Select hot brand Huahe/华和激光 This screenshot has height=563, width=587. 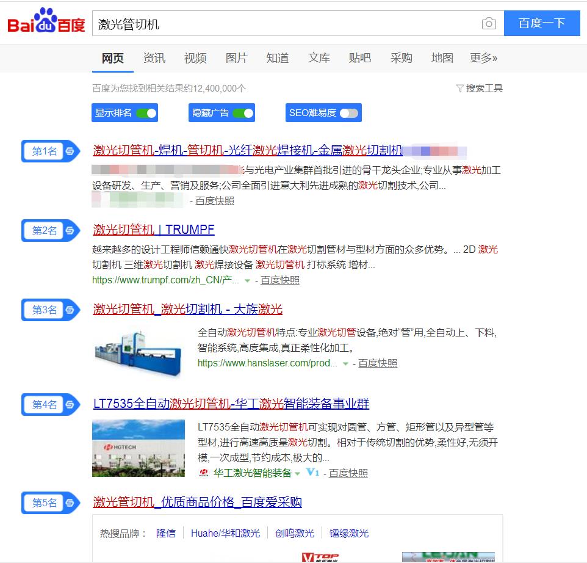[x=225, y=534]
